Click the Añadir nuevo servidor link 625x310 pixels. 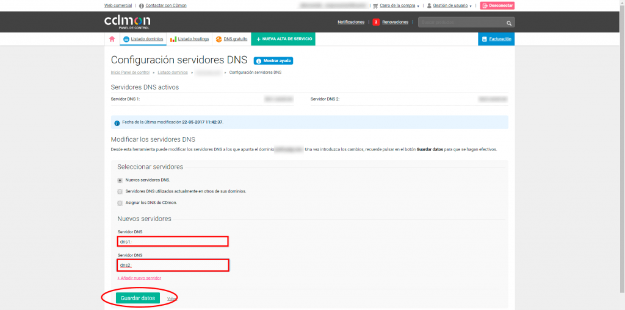coord(139,278)
